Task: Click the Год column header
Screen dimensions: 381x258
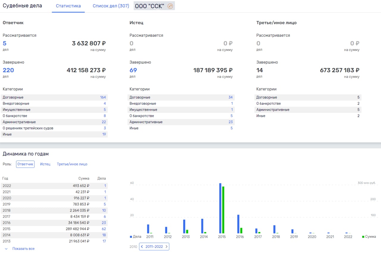Action: coord(5,178)
